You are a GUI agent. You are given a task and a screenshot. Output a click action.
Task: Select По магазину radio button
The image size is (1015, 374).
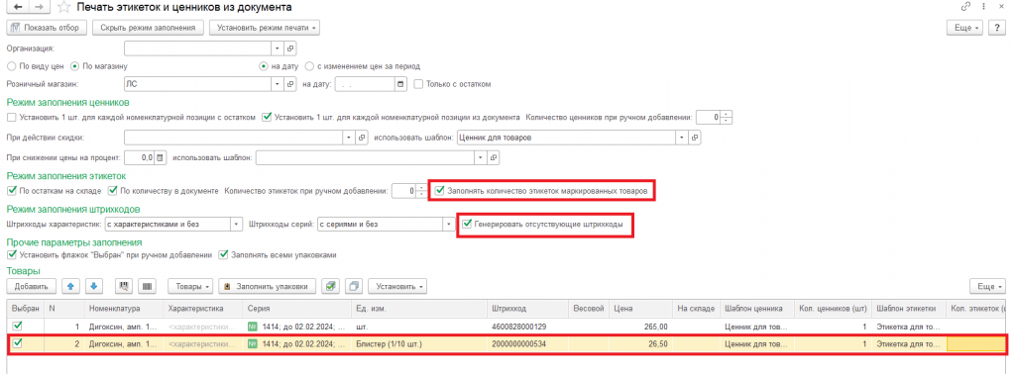coord(74,66)
